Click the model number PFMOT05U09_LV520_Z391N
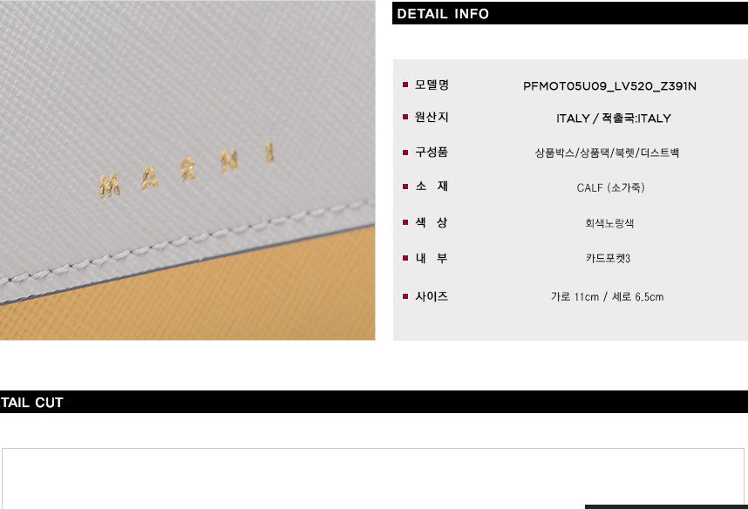Screen dimensions: 748x509 (609, 86)
